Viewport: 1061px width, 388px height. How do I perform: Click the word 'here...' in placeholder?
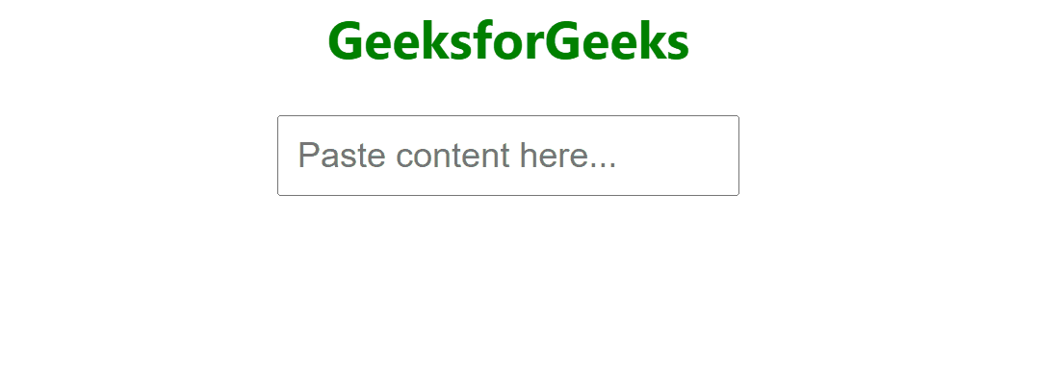pos(568,156)
